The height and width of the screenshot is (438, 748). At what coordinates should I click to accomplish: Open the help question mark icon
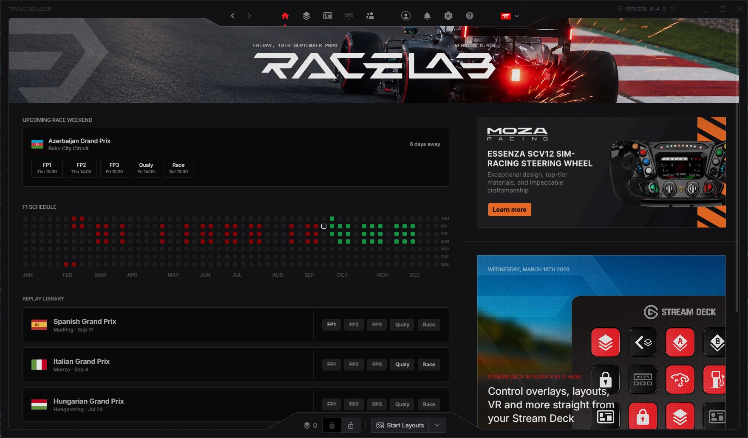[470, 16]
